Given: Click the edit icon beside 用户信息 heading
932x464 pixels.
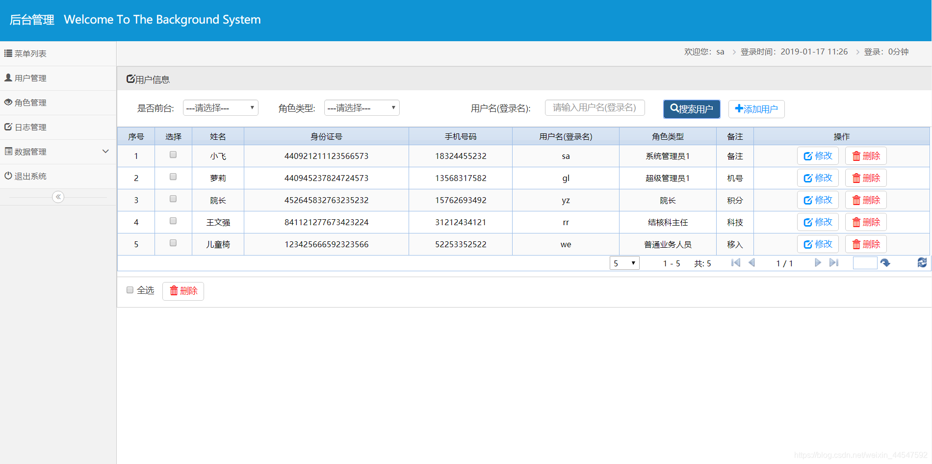Looking at the screenshot, I should coord(130,78).
